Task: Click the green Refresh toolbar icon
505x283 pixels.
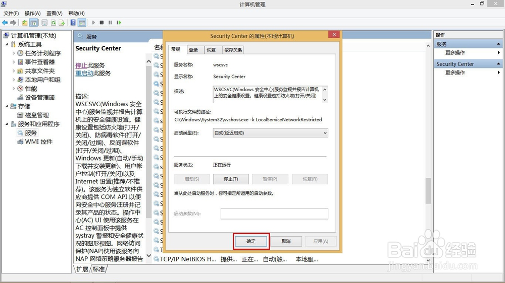Action: pyautogui.click(x=53, y=23)
